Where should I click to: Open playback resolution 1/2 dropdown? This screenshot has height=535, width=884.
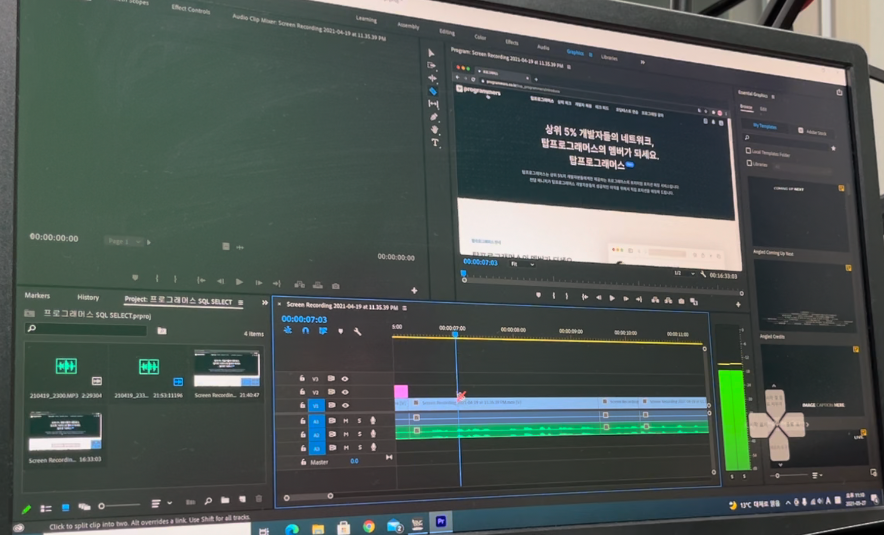[684, 273]
